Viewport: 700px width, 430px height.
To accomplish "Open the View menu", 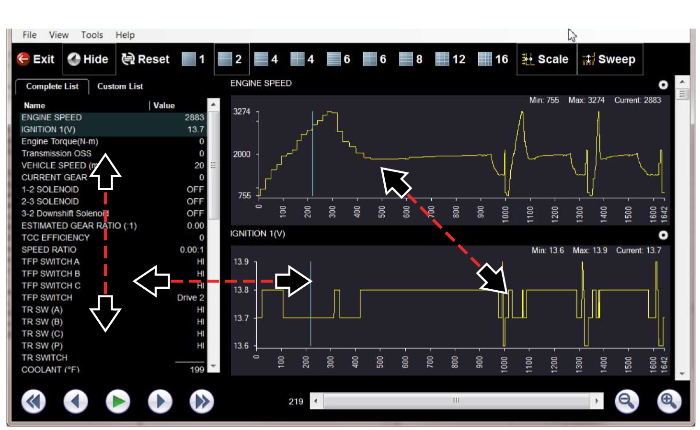I will click(x=58, y=35).
